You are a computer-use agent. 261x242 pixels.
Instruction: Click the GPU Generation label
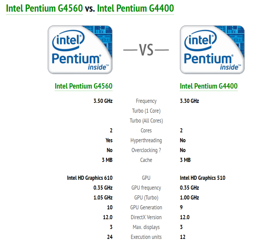pyautogui.click(x=146, y=207)
